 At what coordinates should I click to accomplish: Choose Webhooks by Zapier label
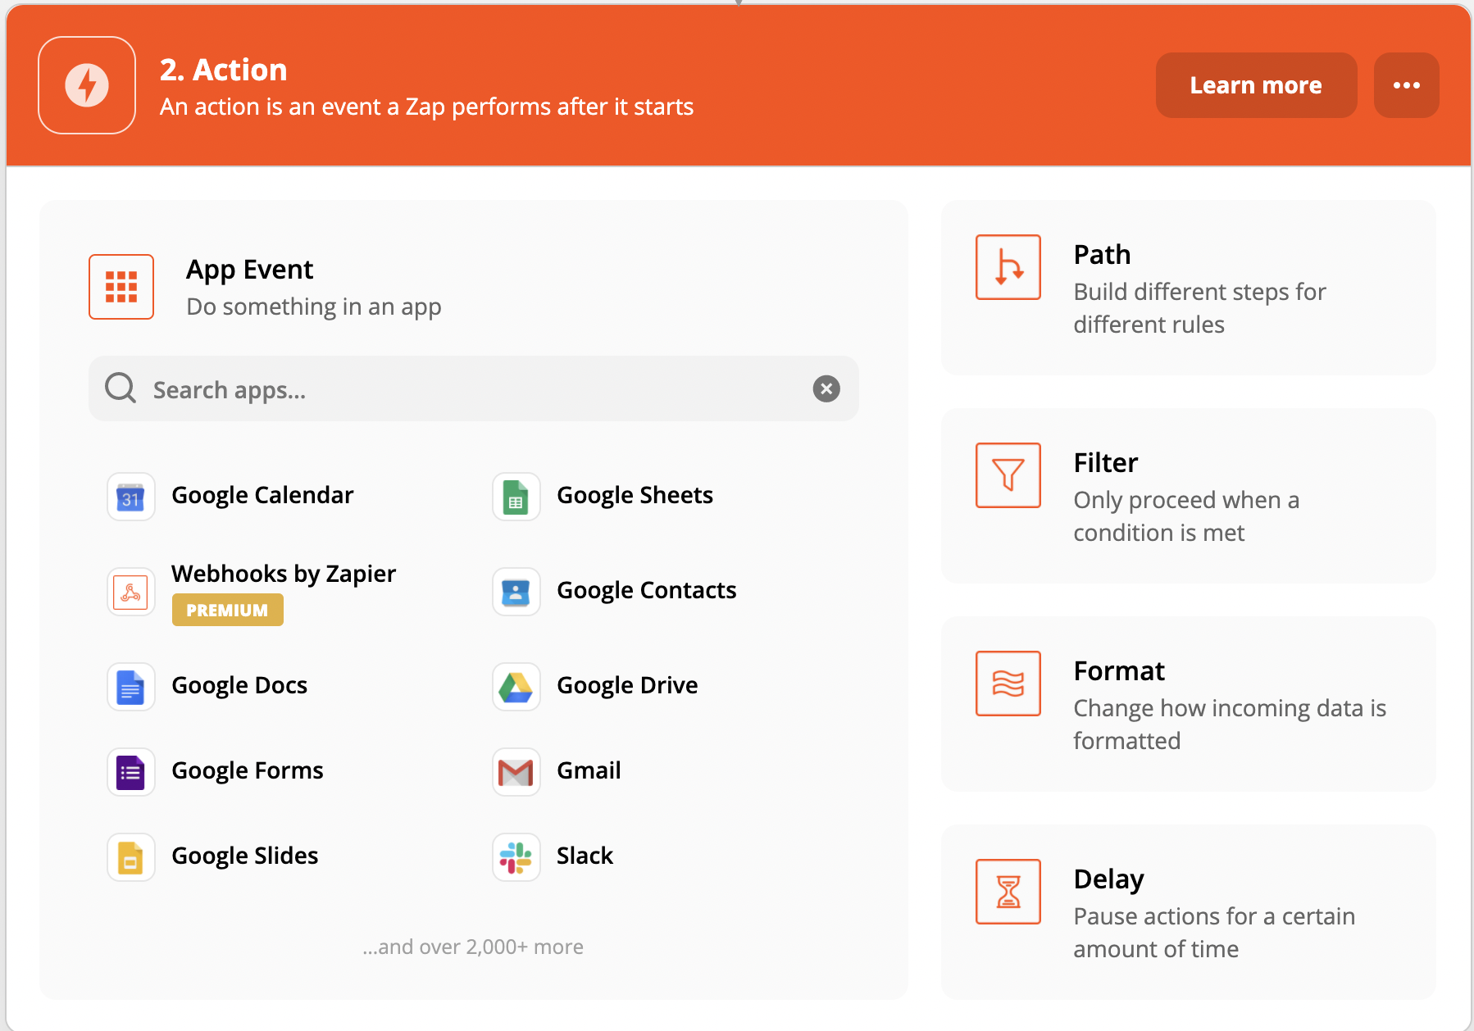[284, 574]
